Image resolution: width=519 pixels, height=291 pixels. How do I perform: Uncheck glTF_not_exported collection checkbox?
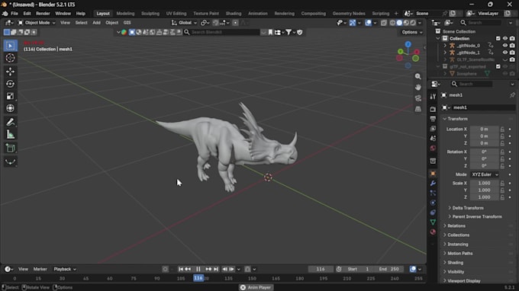pos(498,67)
